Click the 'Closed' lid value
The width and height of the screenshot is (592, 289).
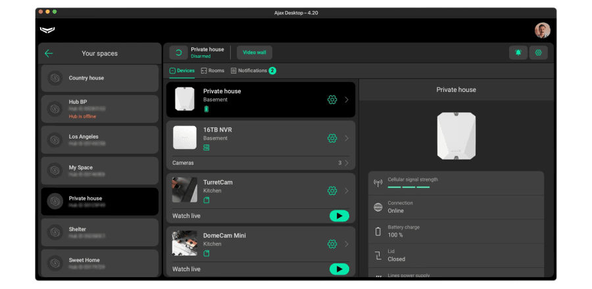397,259
